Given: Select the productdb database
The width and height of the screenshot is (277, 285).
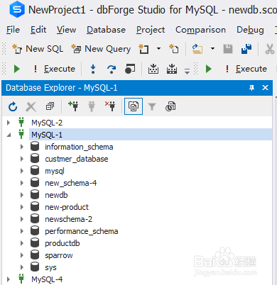Looking at the screenshot, I should point(63,243).
